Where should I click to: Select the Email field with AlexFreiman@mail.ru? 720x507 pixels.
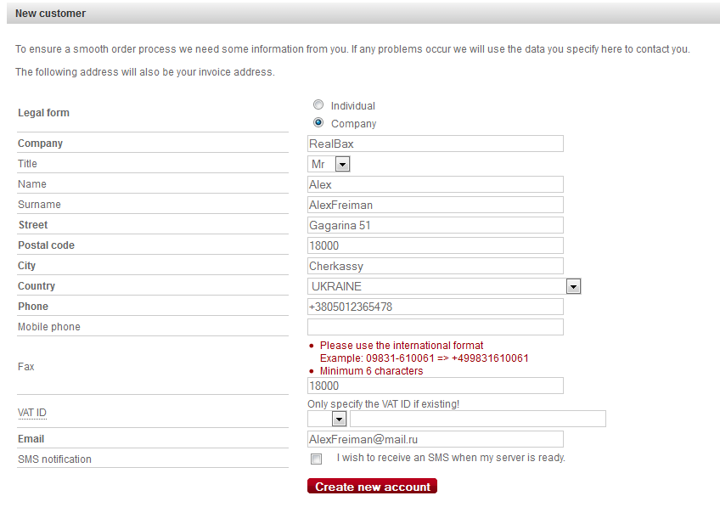coord(436,439)
